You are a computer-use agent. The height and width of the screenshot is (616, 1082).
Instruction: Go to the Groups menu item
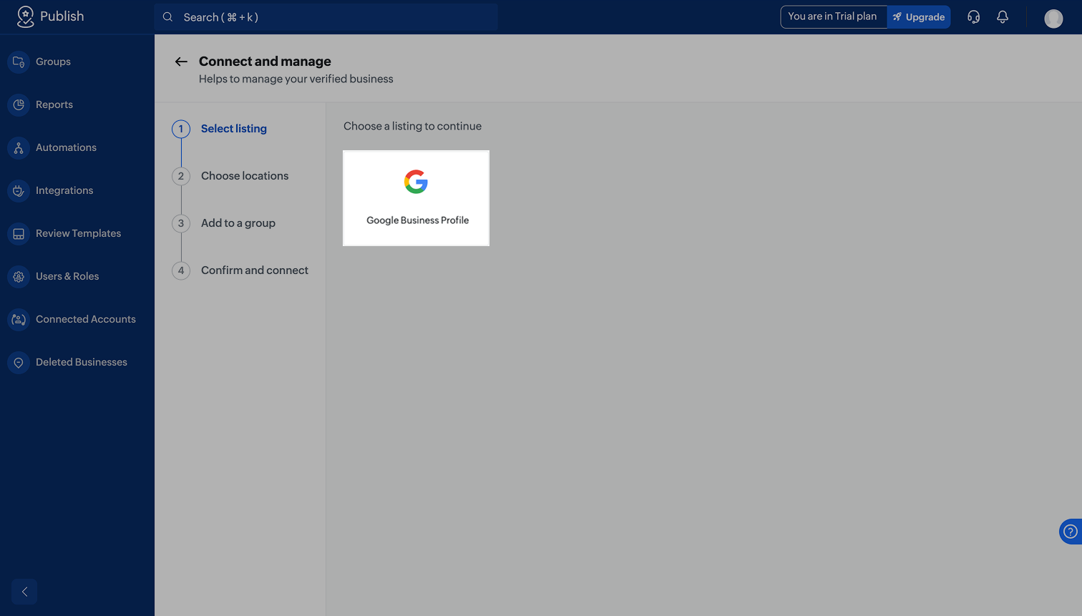pos(53,62)
